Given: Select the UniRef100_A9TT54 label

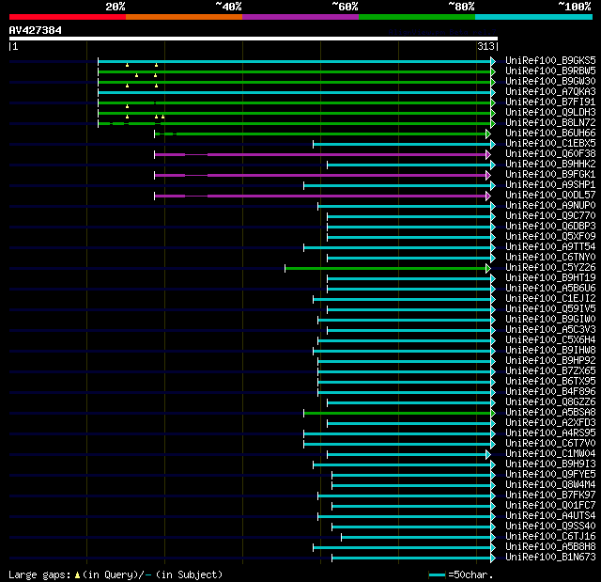Looking at the screenshot, I should click(x=550, y=247).
